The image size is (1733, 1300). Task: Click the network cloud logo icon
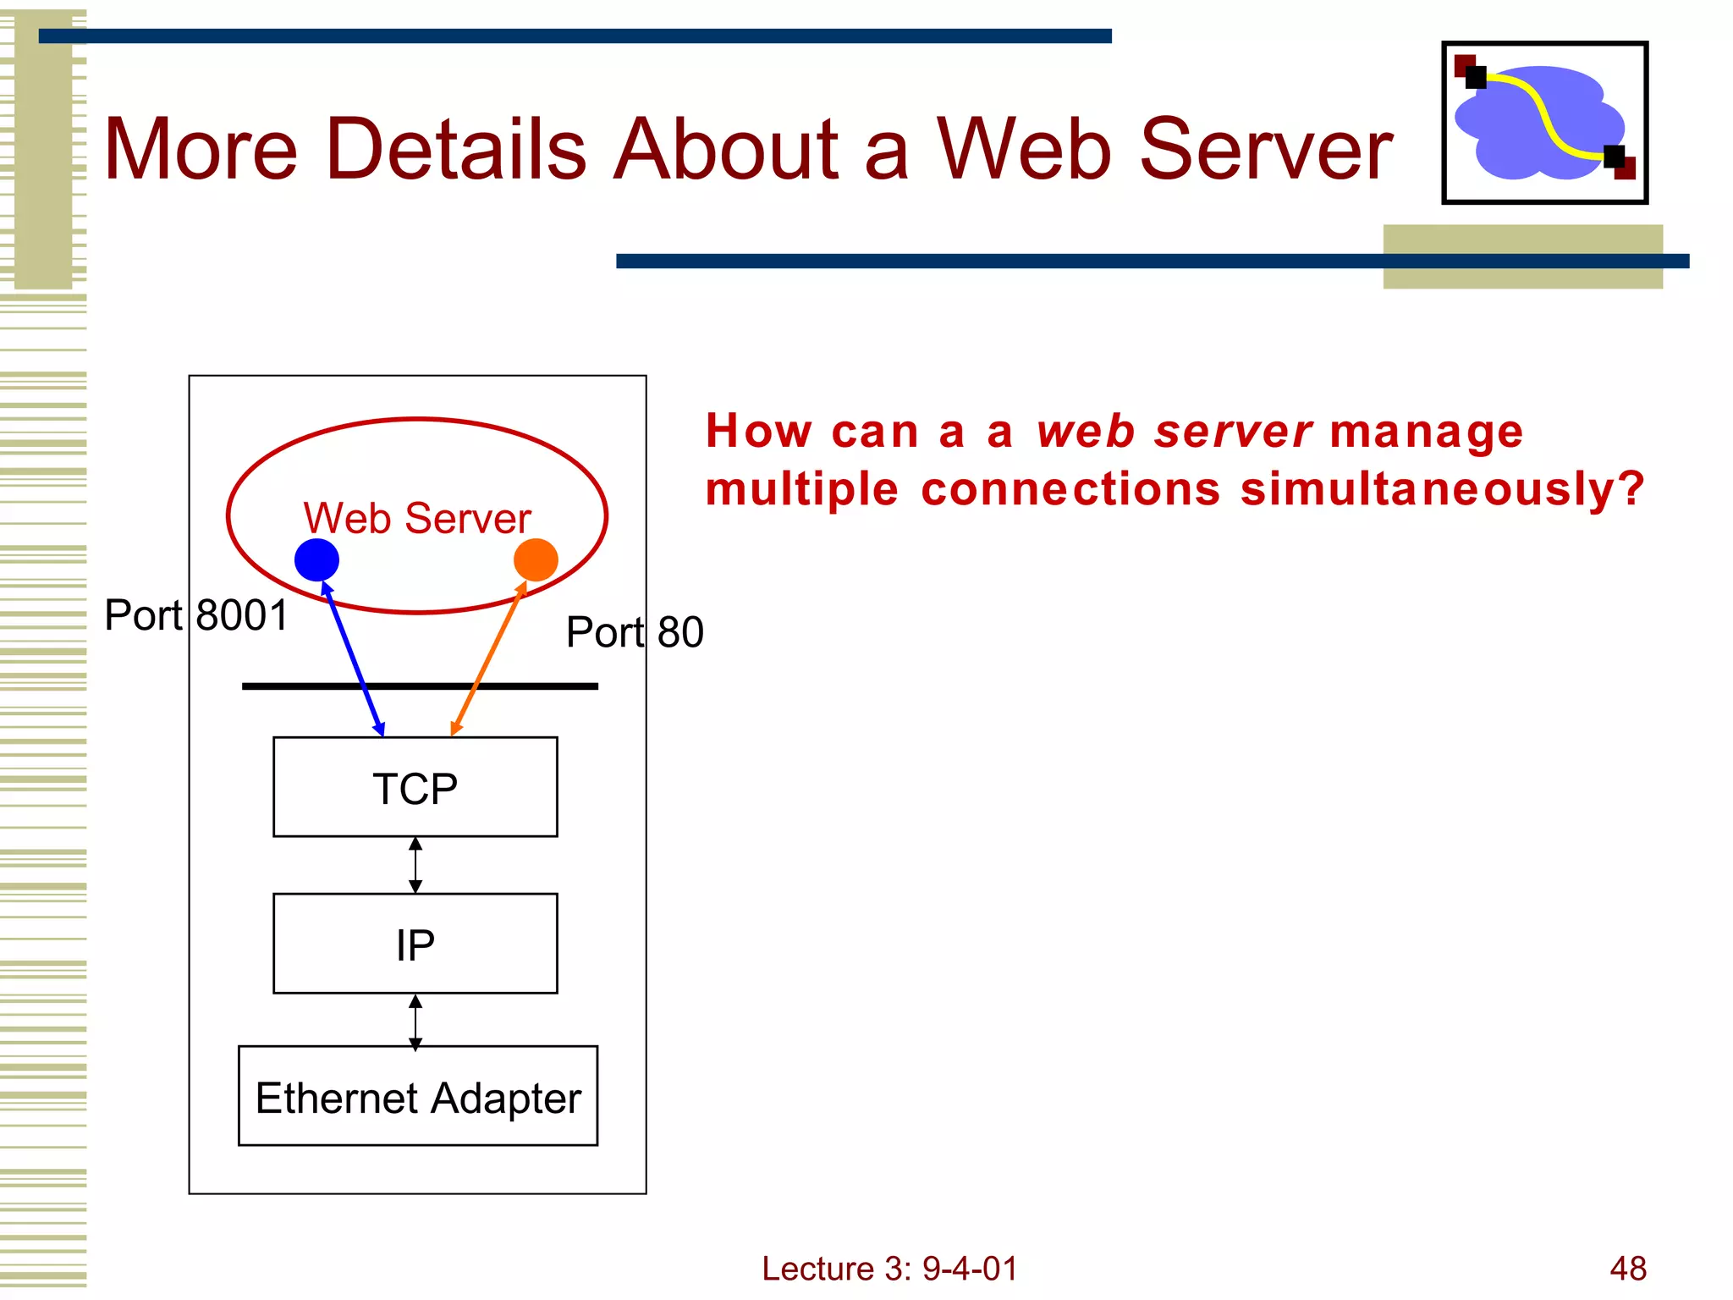[x=1544, y=123]
